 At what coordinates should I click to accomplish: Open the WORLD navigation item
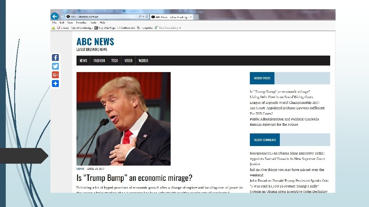point(143,61)
